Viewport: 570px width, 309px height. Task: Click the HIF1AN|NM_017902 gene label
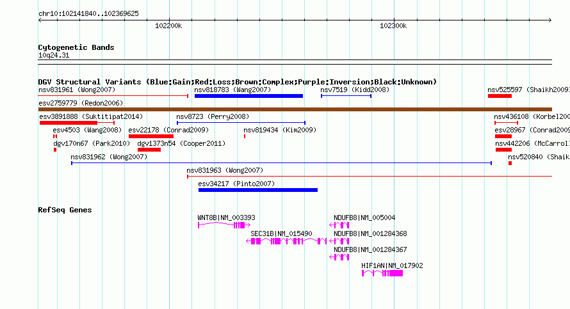392,265
